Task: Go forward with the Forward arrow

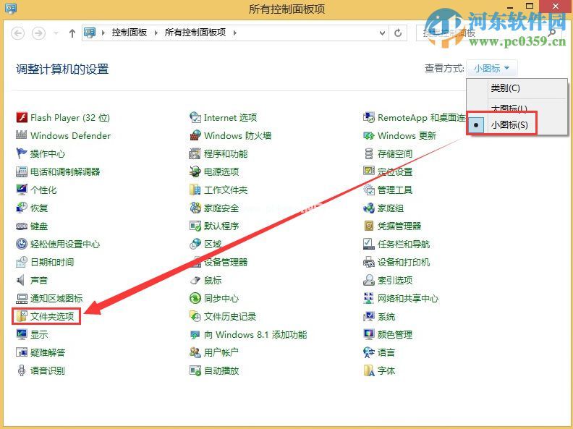Action: [x=38, y=33]
